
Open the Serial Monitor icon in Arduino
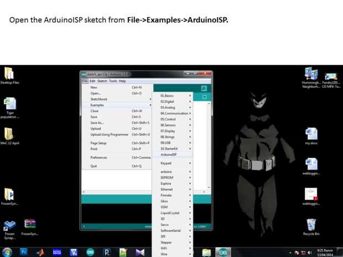point(204,88)
